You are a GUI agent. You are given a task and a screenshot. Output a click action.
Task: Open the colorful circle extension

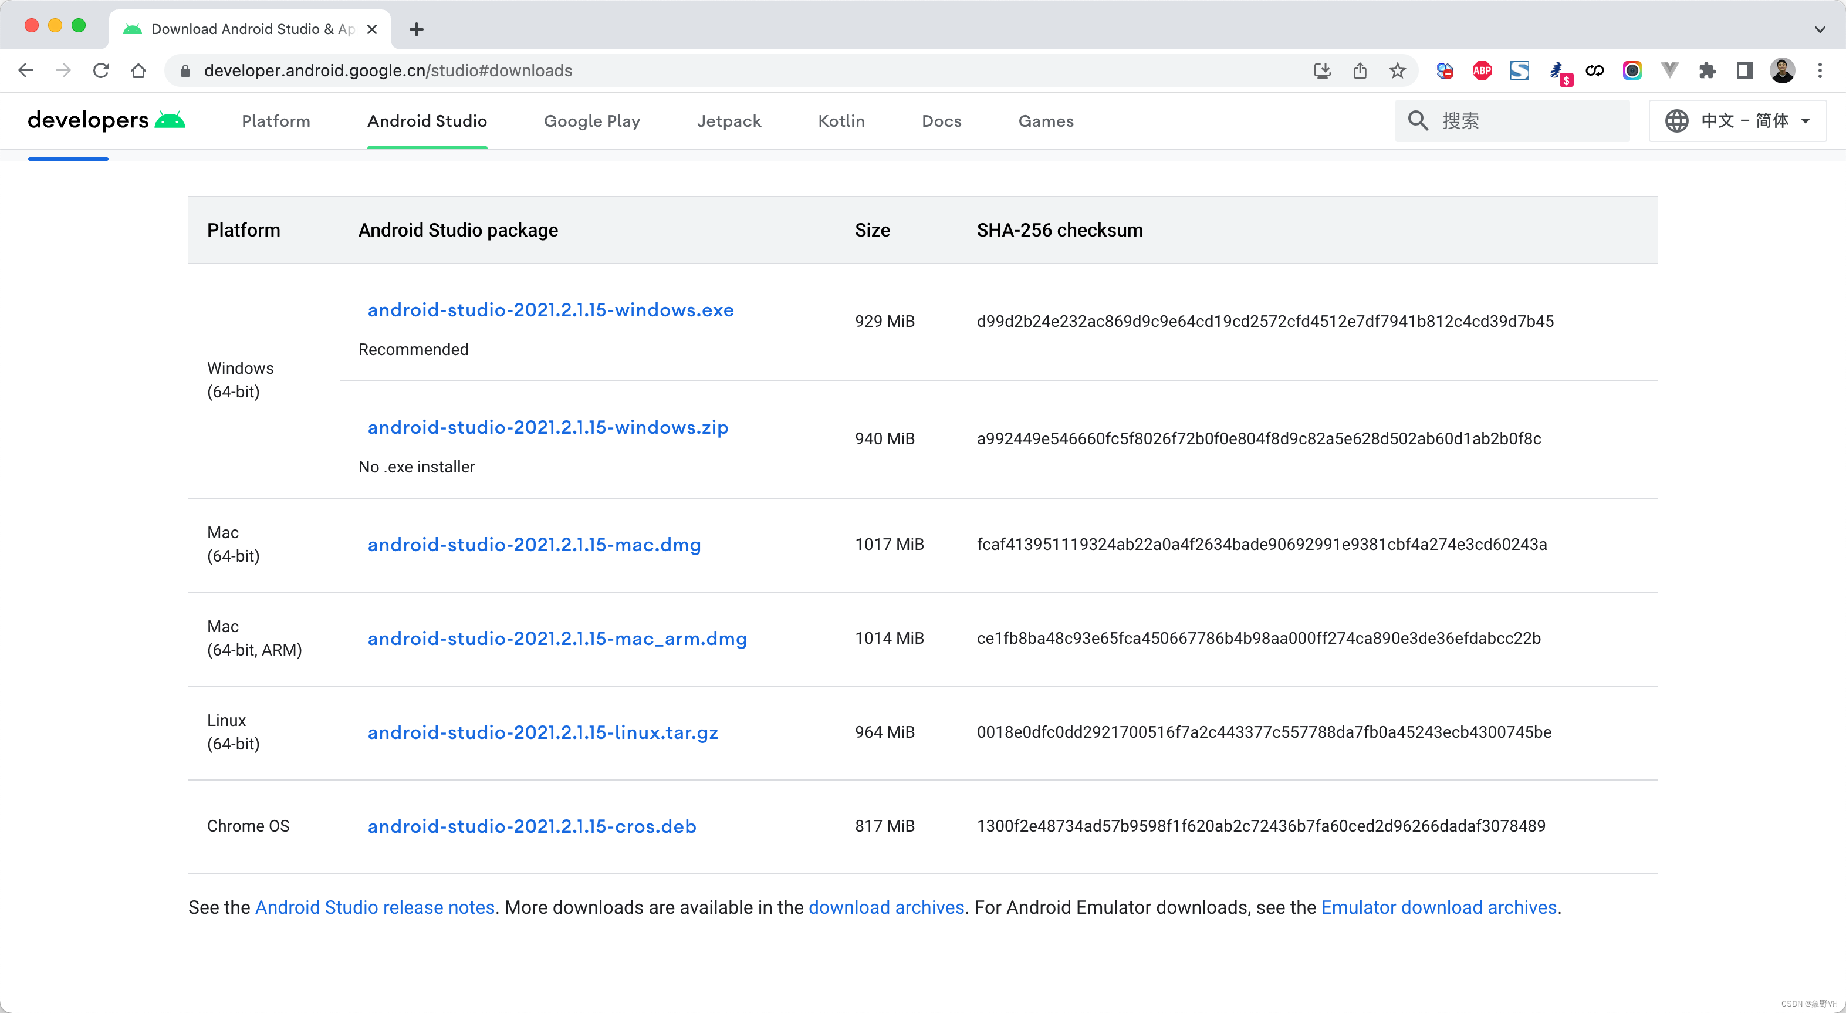1632,70
